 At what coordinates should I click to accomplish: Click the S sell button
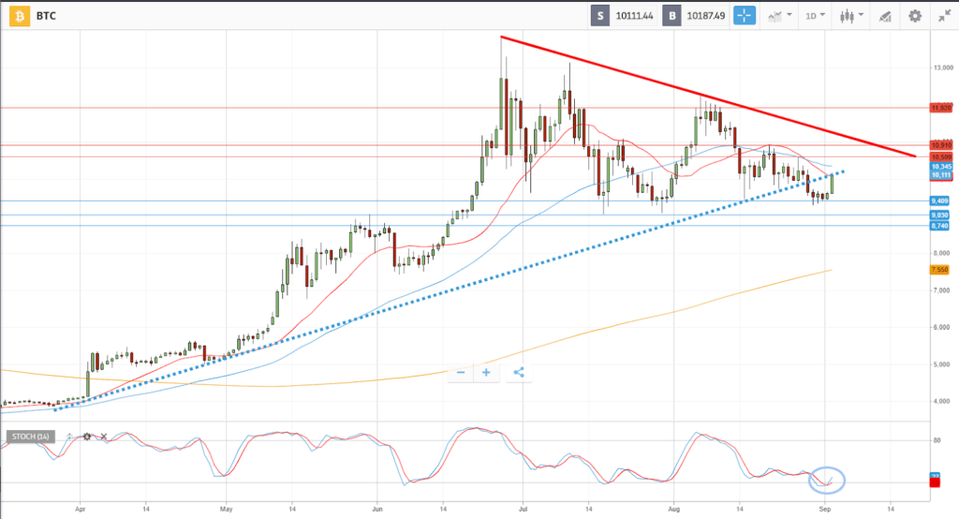point(600,16)
